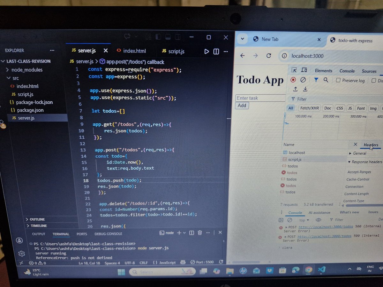The image size is (383, 287).
Task: Import a HAR file via upload arrow
Action: [x=295, y=89]
